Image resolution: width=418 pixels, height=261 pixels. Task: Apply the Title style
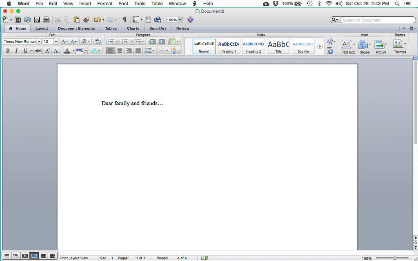click(278, 46)
